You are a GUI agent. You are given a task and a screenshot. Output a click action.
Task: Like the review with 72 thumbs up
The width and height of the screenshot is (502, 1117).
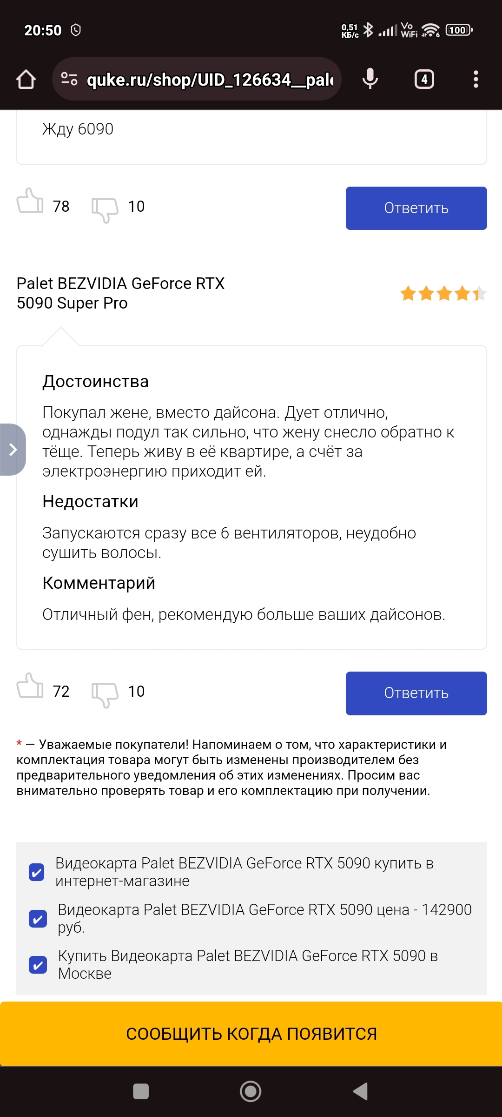tap(30, 686)
